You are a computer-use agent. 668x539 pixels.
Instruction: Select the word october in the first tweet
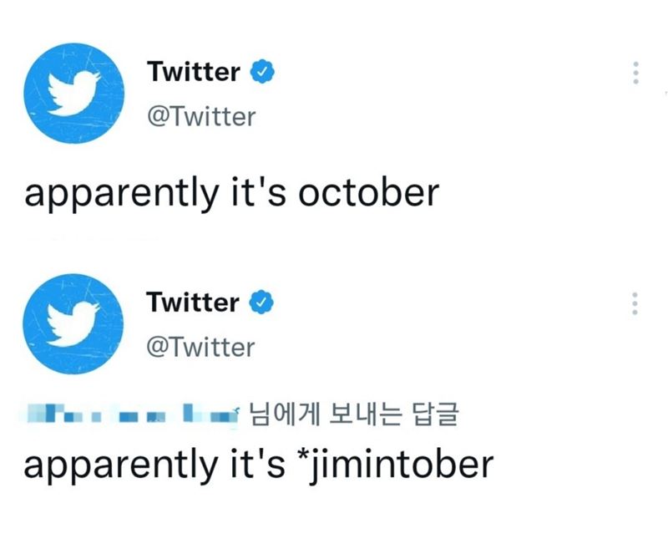tap(368, 193)
